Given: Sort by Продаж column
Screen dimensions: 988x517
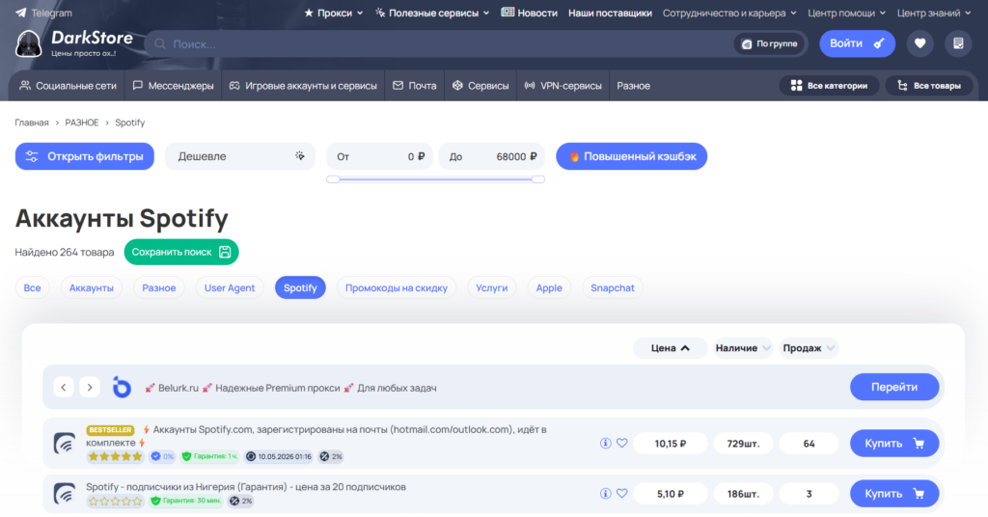Looking at the screenshot, I should click(x=809, y=348).
